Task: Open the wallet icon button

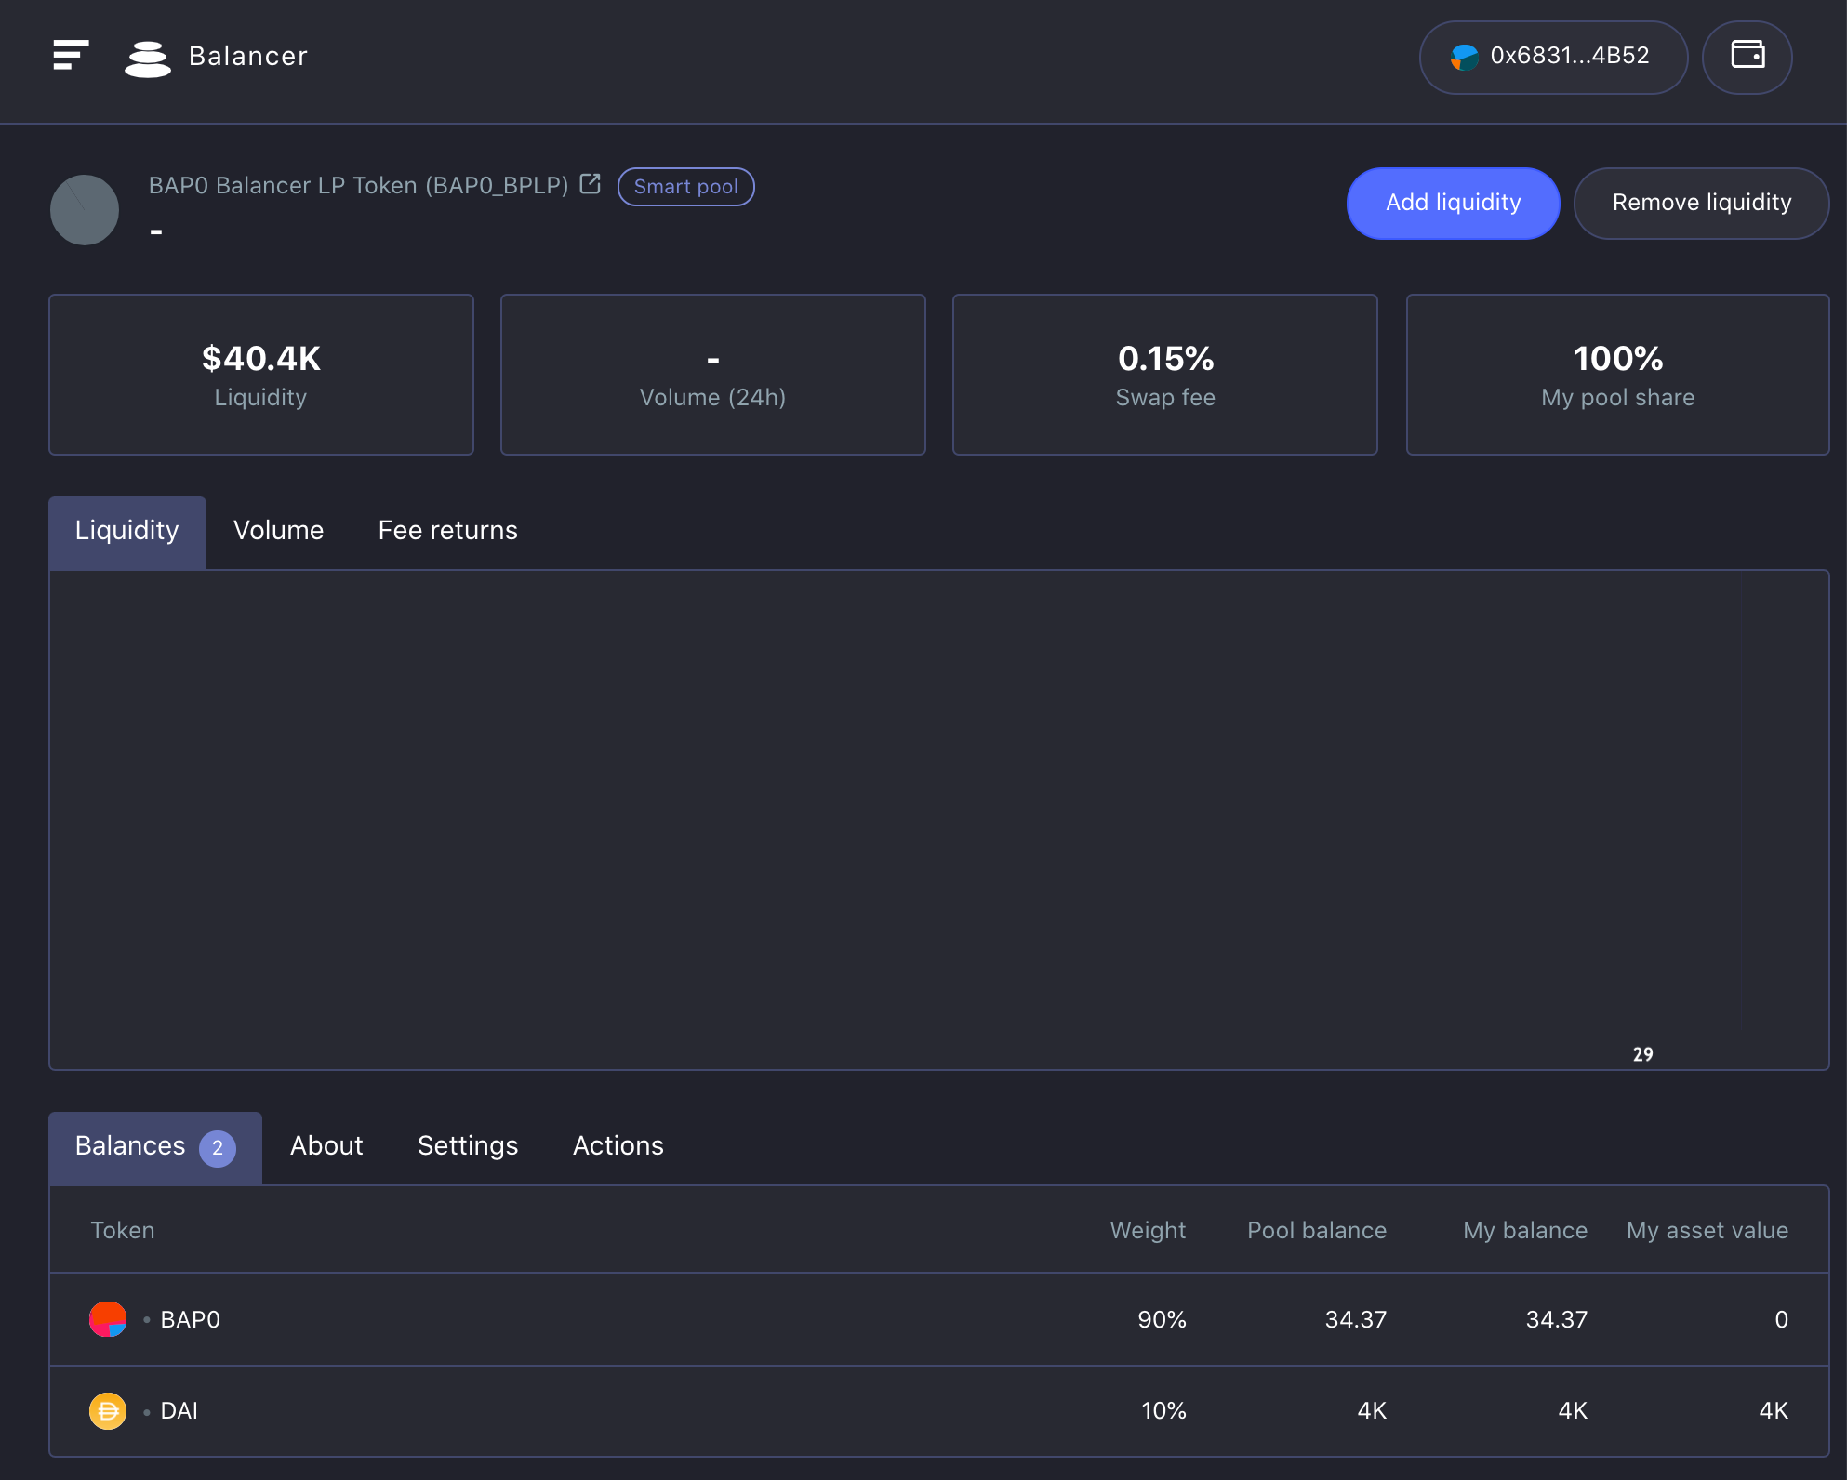Action: coord(1747,56)
